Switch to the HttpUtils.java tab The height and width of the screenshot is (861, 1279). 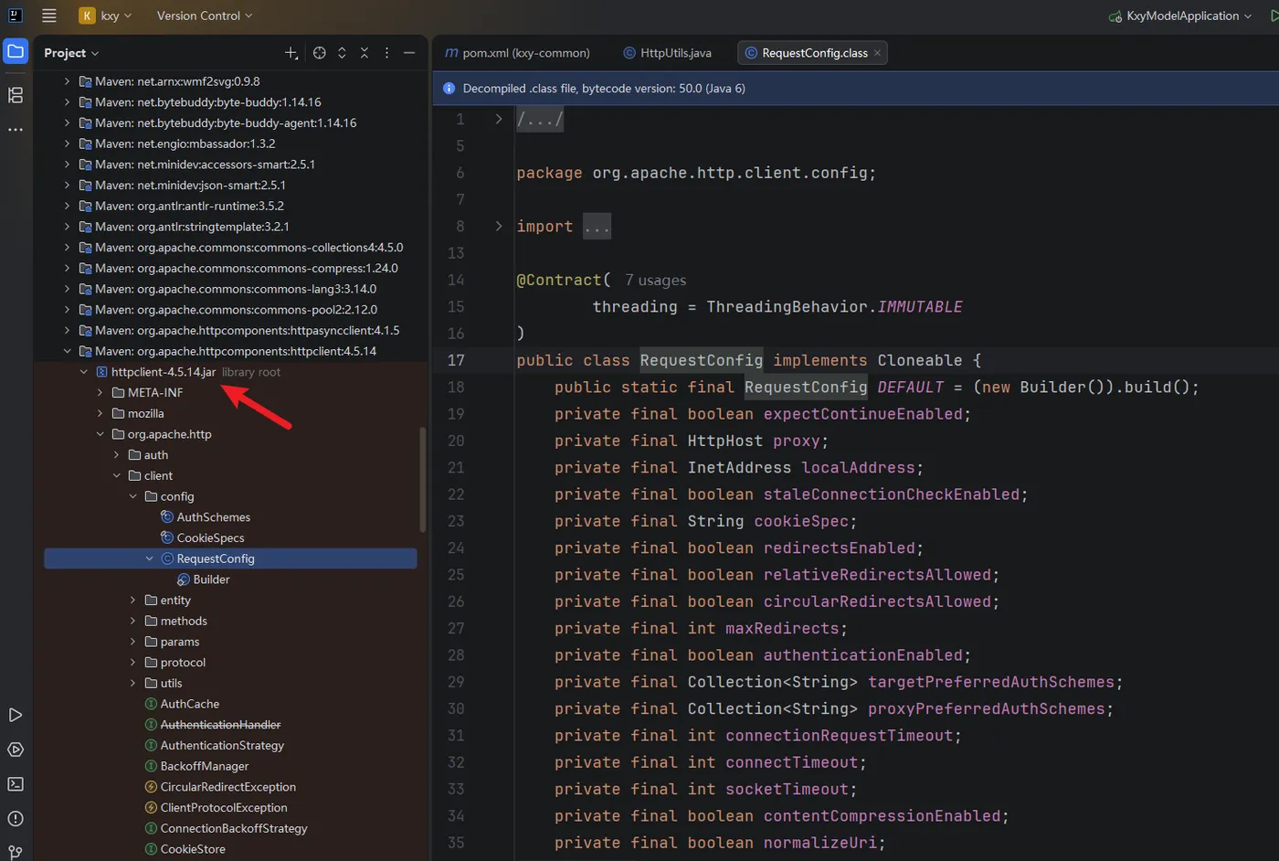click(x=667, y=53)
